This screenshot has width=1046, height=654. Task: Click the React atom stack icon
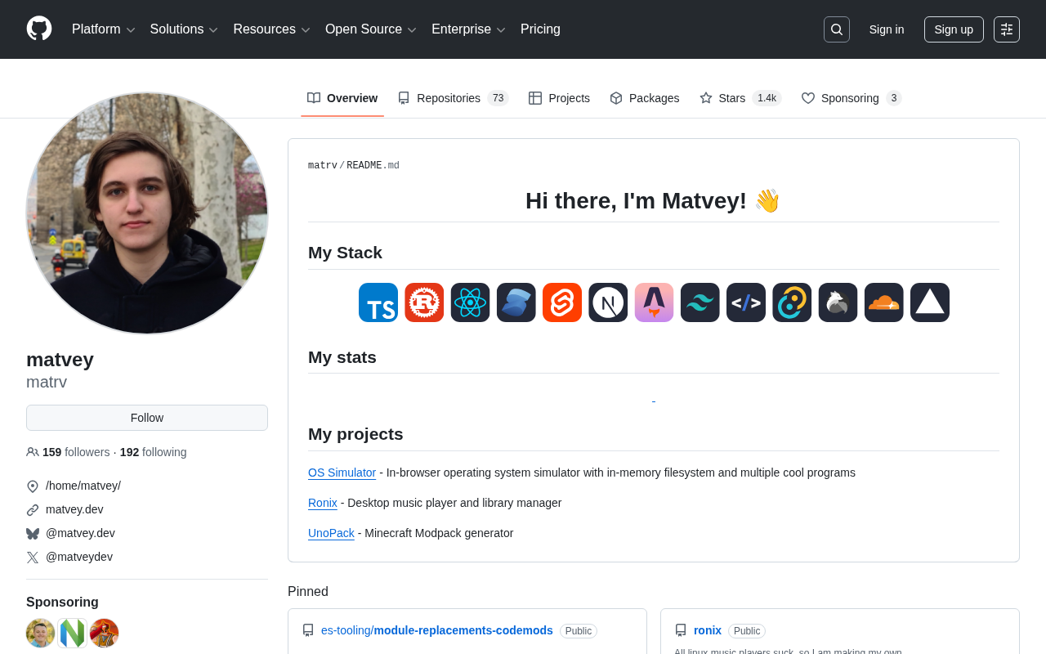click(x=470, y=302)
